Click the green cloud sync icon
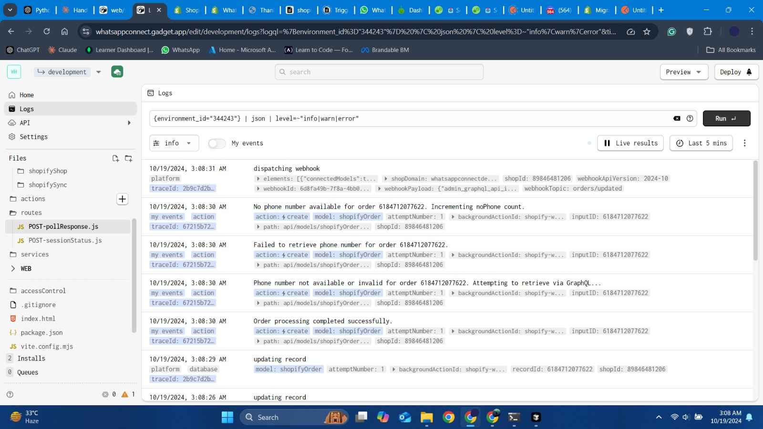 pos(117,71)
